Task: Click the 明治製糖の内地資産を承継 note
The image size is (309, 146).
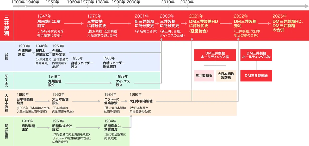Action: pyautogui.click(x=71, y=135)
